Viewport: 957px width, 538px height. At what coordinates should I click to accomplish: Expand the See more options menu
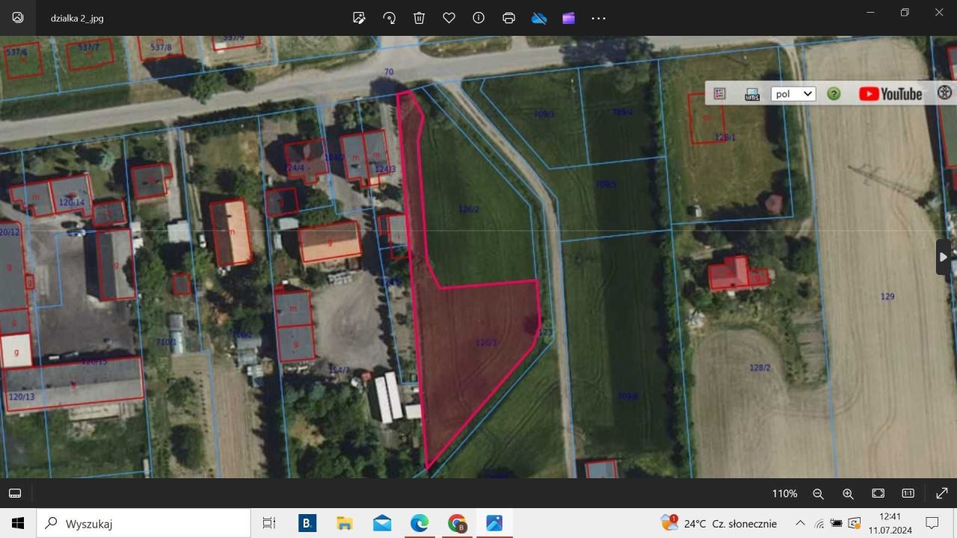[x=598, y=17]
